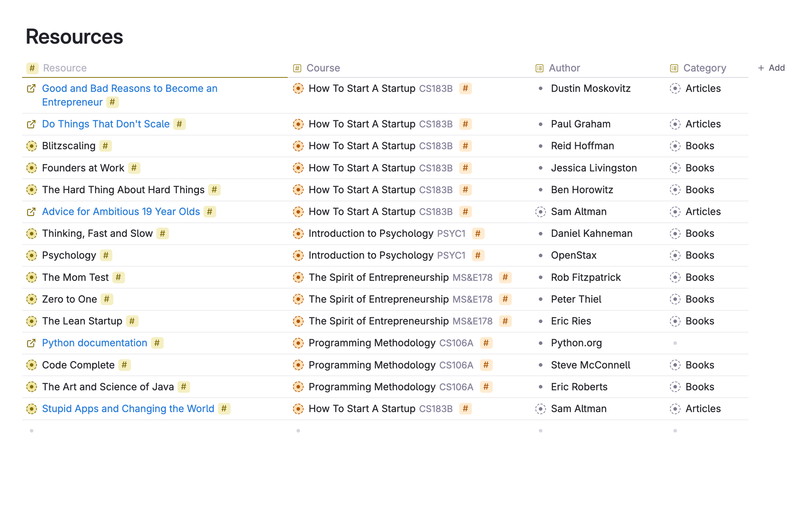The width and height of the screenshot is (810, 518).
Task: Add a new column with the Add button
Action: (x=771, y=68)
